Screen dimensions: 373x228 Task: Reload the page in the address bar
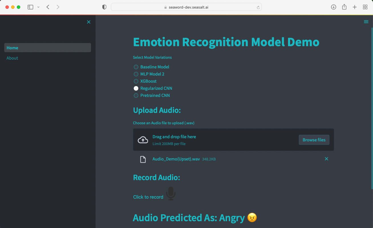click(258, 7)
